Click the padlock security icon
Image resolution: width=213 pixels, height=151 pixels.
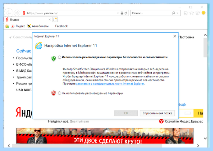122,13
